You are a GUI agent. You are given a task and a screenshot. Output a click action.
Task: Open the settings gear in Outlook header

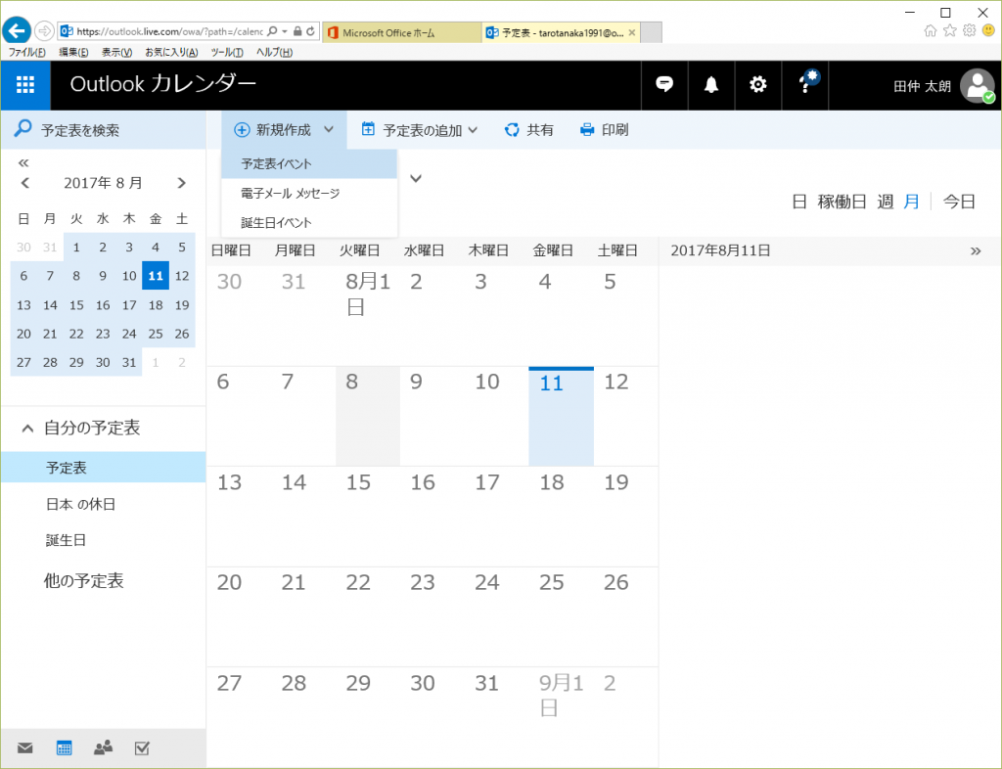tap(758, 84)
